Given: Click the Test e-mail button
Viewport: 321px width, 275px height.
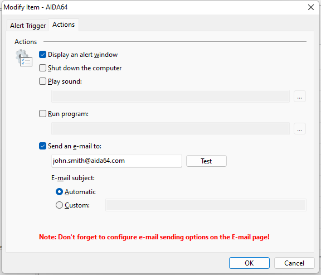Looking at the screenshot, I should 206,161.
